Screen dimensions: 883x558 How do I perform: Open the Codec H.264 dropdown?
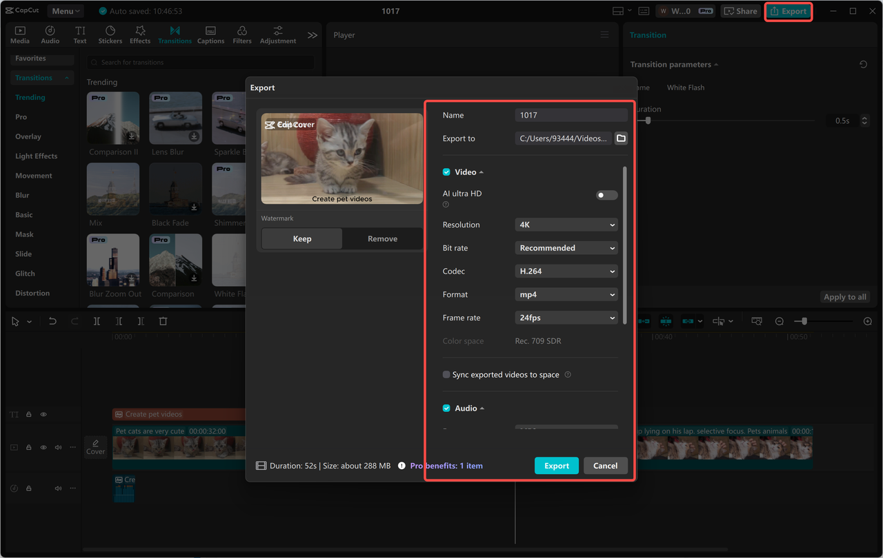pos(566,271)
